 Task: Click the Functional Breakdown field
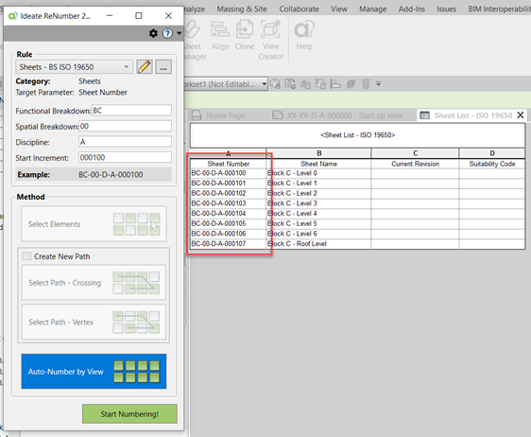point(131,111)
